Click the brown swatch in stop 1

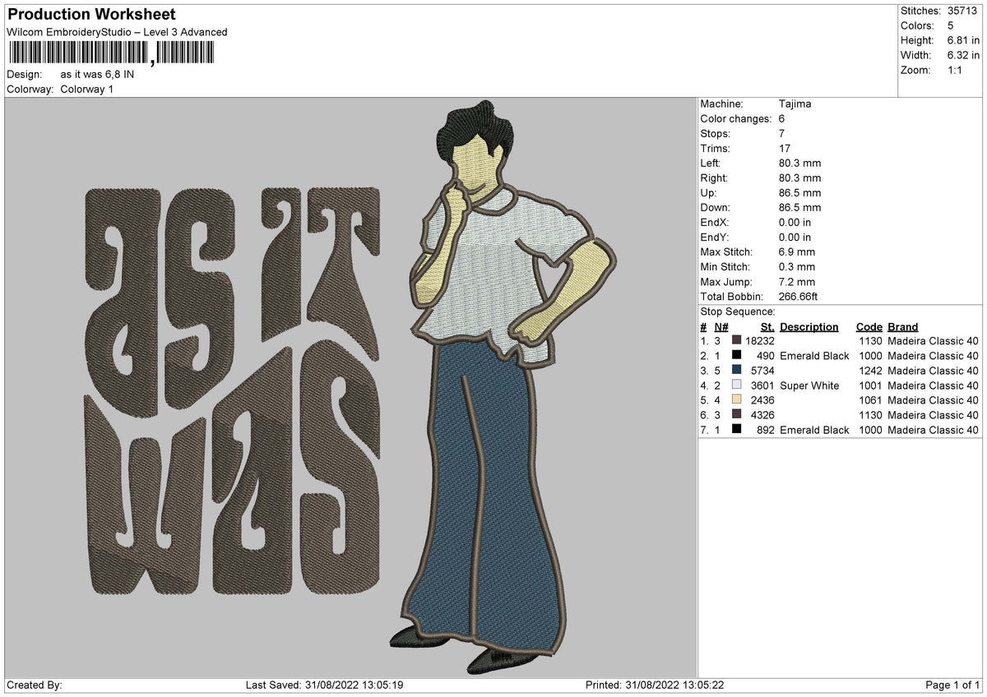coord(736,341)
